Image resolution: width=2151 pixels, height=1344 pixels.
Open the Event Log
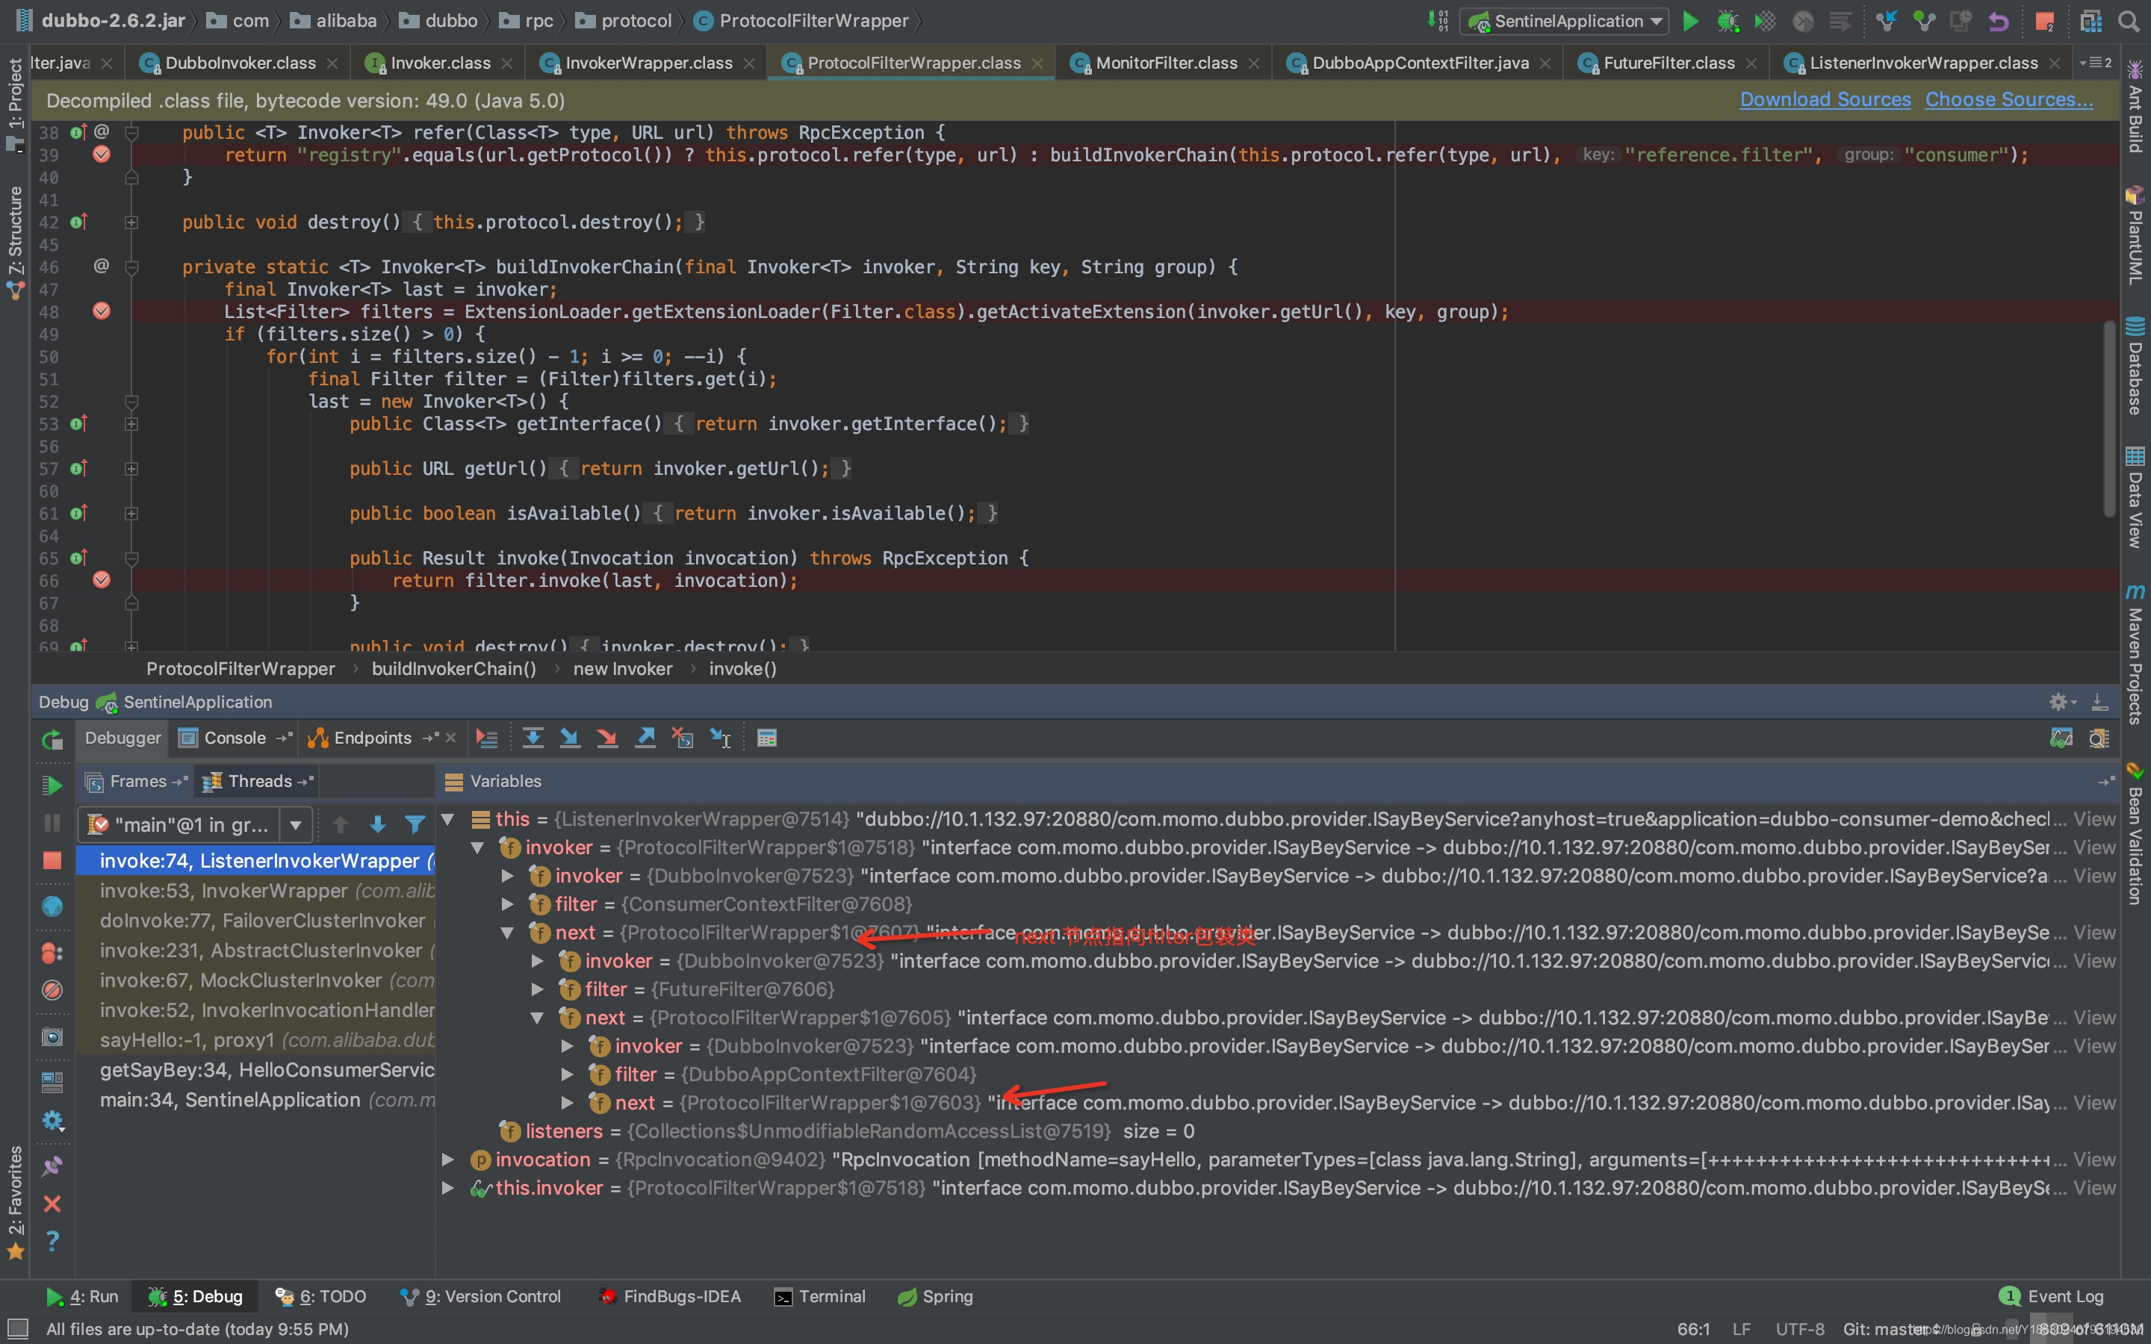click(x=2052, y=1296)
